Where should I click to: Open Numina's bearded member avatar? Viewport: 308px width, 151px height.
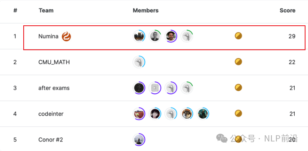tap(171, 36)
